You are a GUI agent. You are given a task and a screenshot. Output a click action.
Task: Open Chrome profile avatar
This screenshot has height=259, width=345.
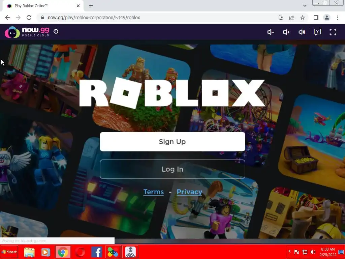tap(327, 18)
